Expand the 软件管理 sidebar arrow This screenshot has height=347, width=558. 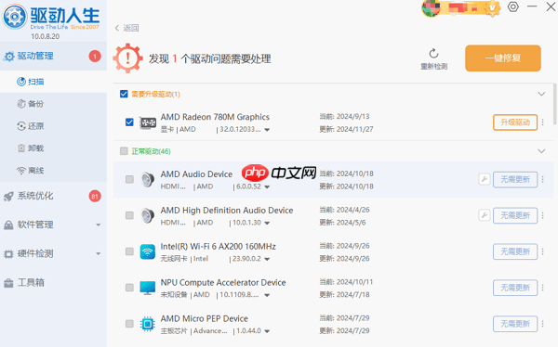(x=99, y=225)
